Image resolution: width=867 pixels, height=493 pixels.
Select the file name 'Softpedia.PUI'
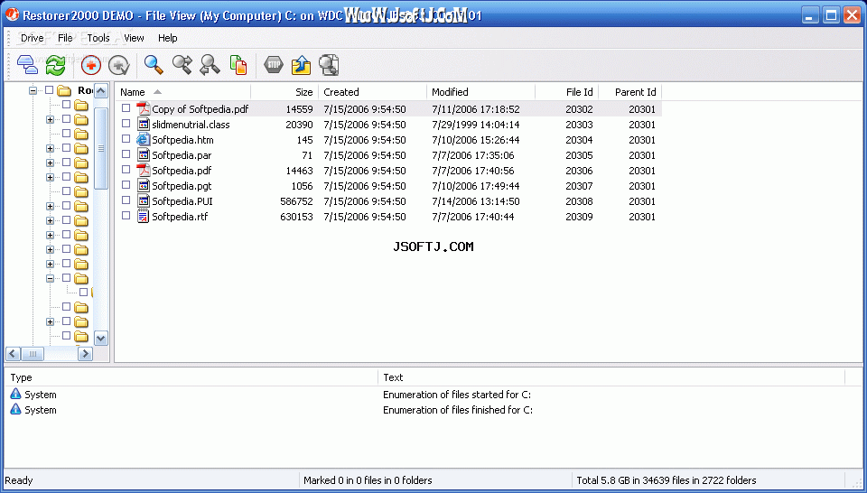click(182, 201)
